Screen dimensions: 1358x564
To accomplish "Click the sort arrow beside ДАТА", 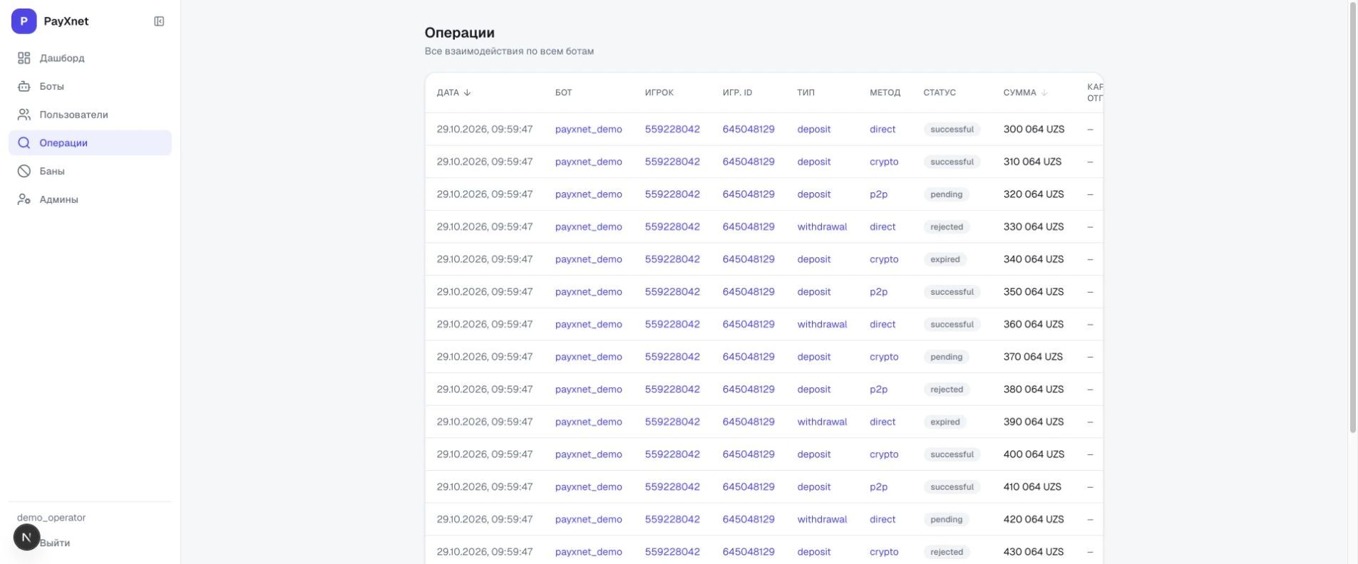I will click(x=467, y=93).
